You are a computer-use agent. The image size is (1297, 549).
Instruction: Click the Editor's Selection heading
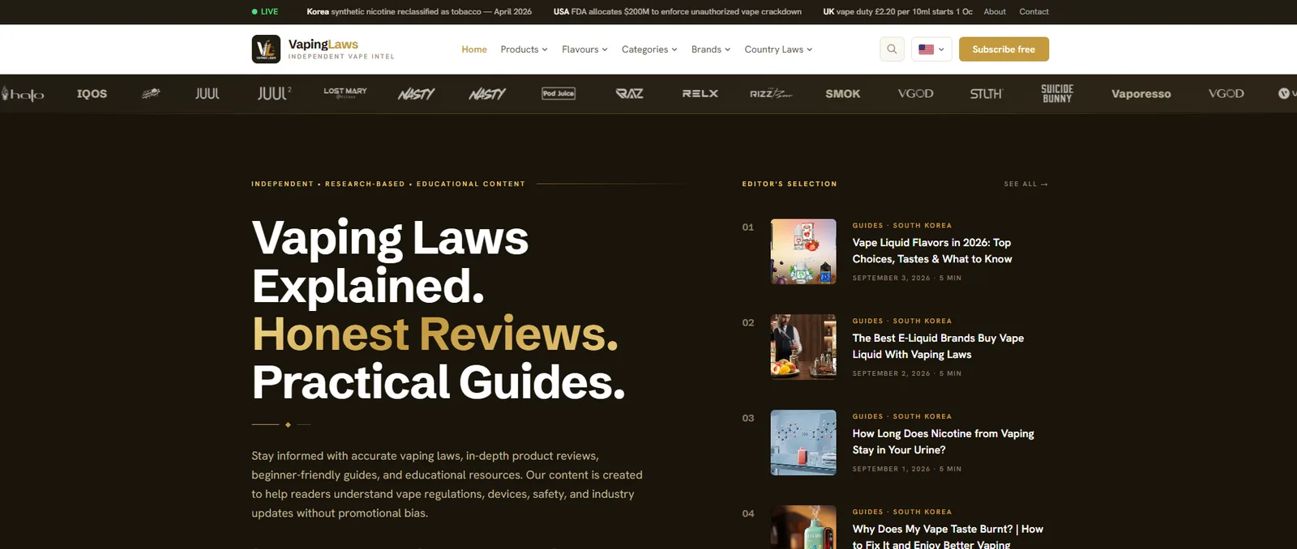pyautogui.click(x=790, y=184)
